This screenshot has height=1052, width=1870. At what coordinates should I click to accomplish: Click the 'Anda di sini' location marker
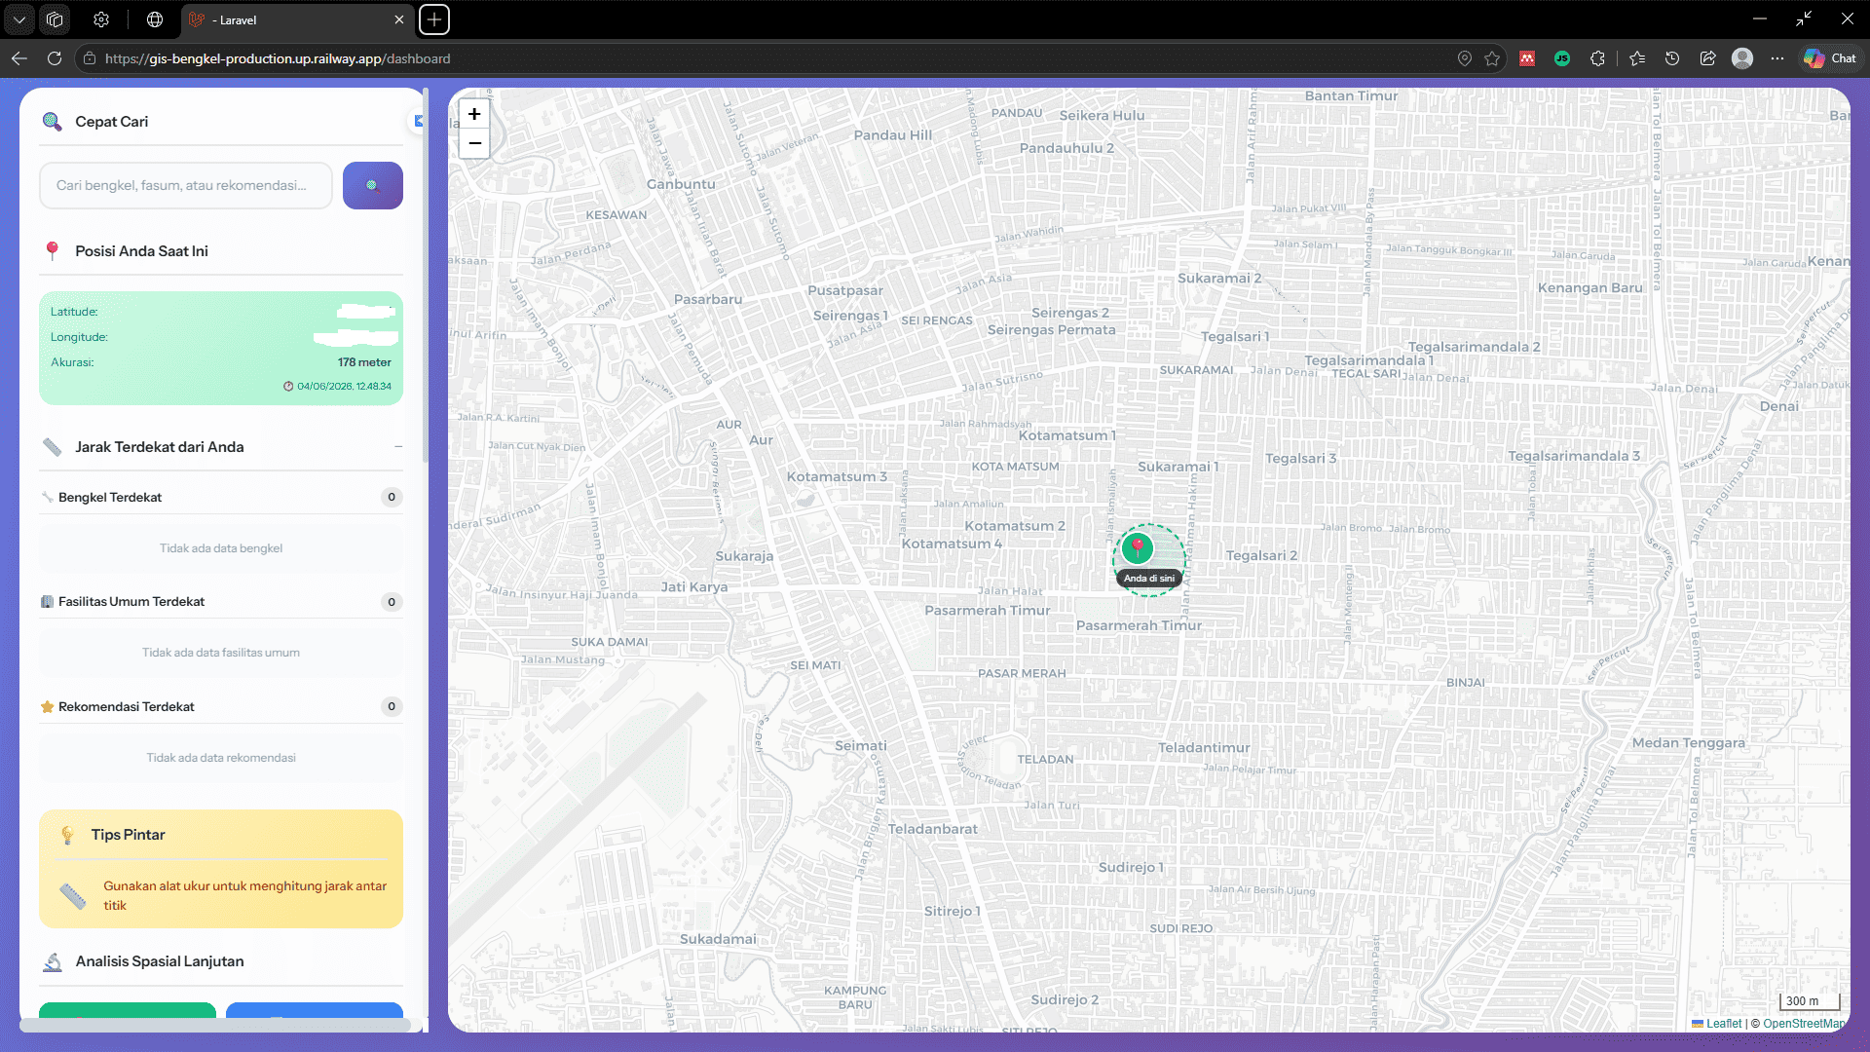(1137, 548)
